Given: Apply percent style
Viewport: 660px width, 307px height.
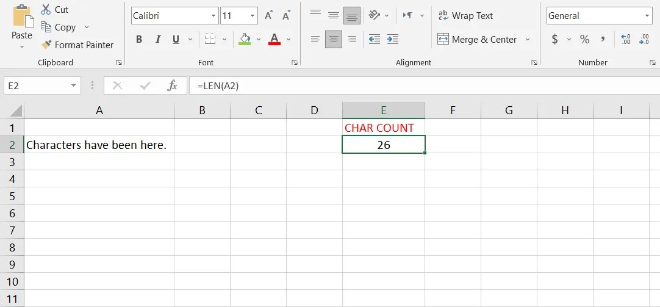Looking at the screenshot, I should tap(584, 40).
